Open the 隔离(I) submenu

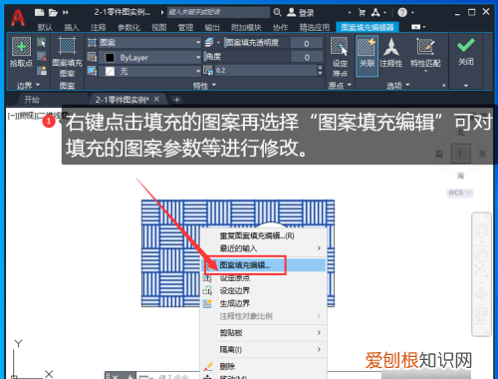click(x=264, y=349)
